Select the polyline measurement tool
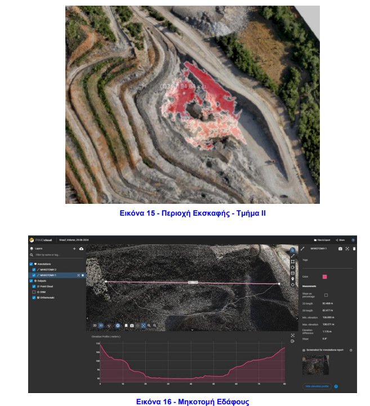This screenshot has height=406, width=370. tap(293, 256)
